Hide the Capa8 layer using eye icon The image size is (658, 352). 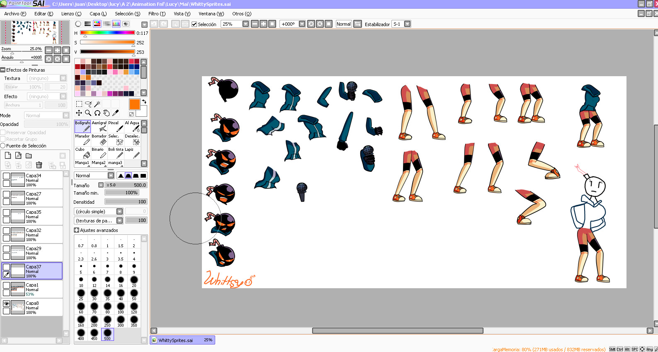point(6,304)
